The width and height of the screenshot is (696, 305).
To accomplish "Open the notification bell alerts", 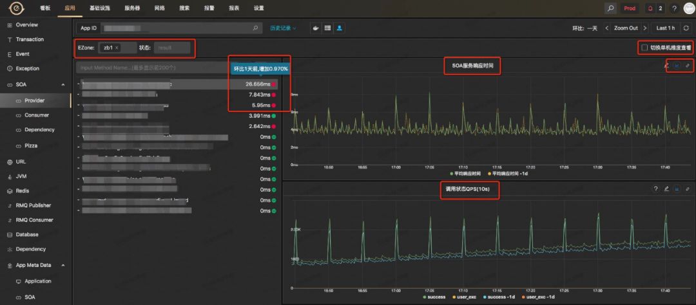I will point(649,8).
